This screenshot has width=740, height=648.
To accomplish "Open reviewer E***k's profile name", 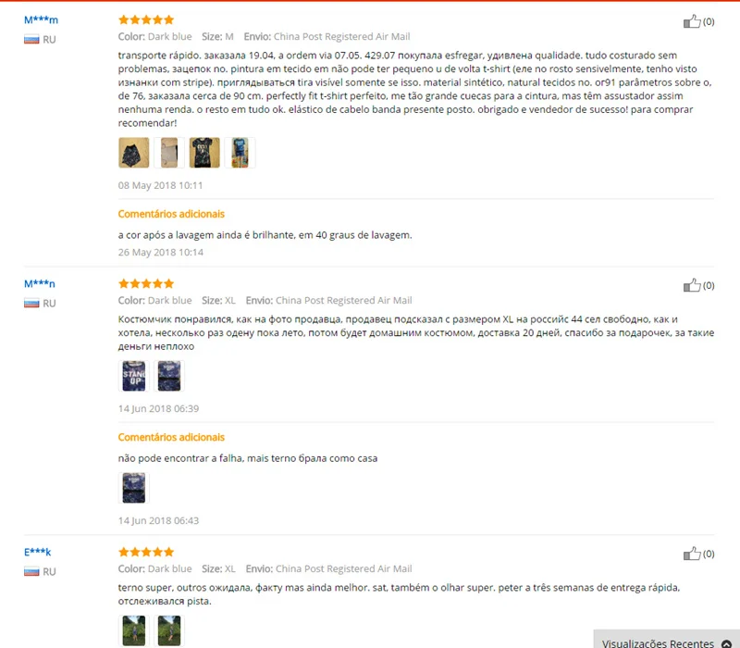I will (37, 552).
